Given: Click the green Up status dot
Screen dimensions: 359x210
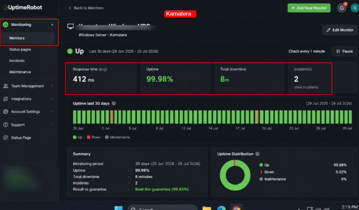Looking at the screenshot, I should pos(70,51).
